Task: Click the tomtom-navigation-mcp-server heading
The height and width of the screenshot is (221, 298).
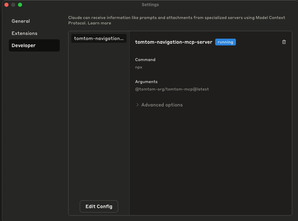Action: click(x=173, y=42)
